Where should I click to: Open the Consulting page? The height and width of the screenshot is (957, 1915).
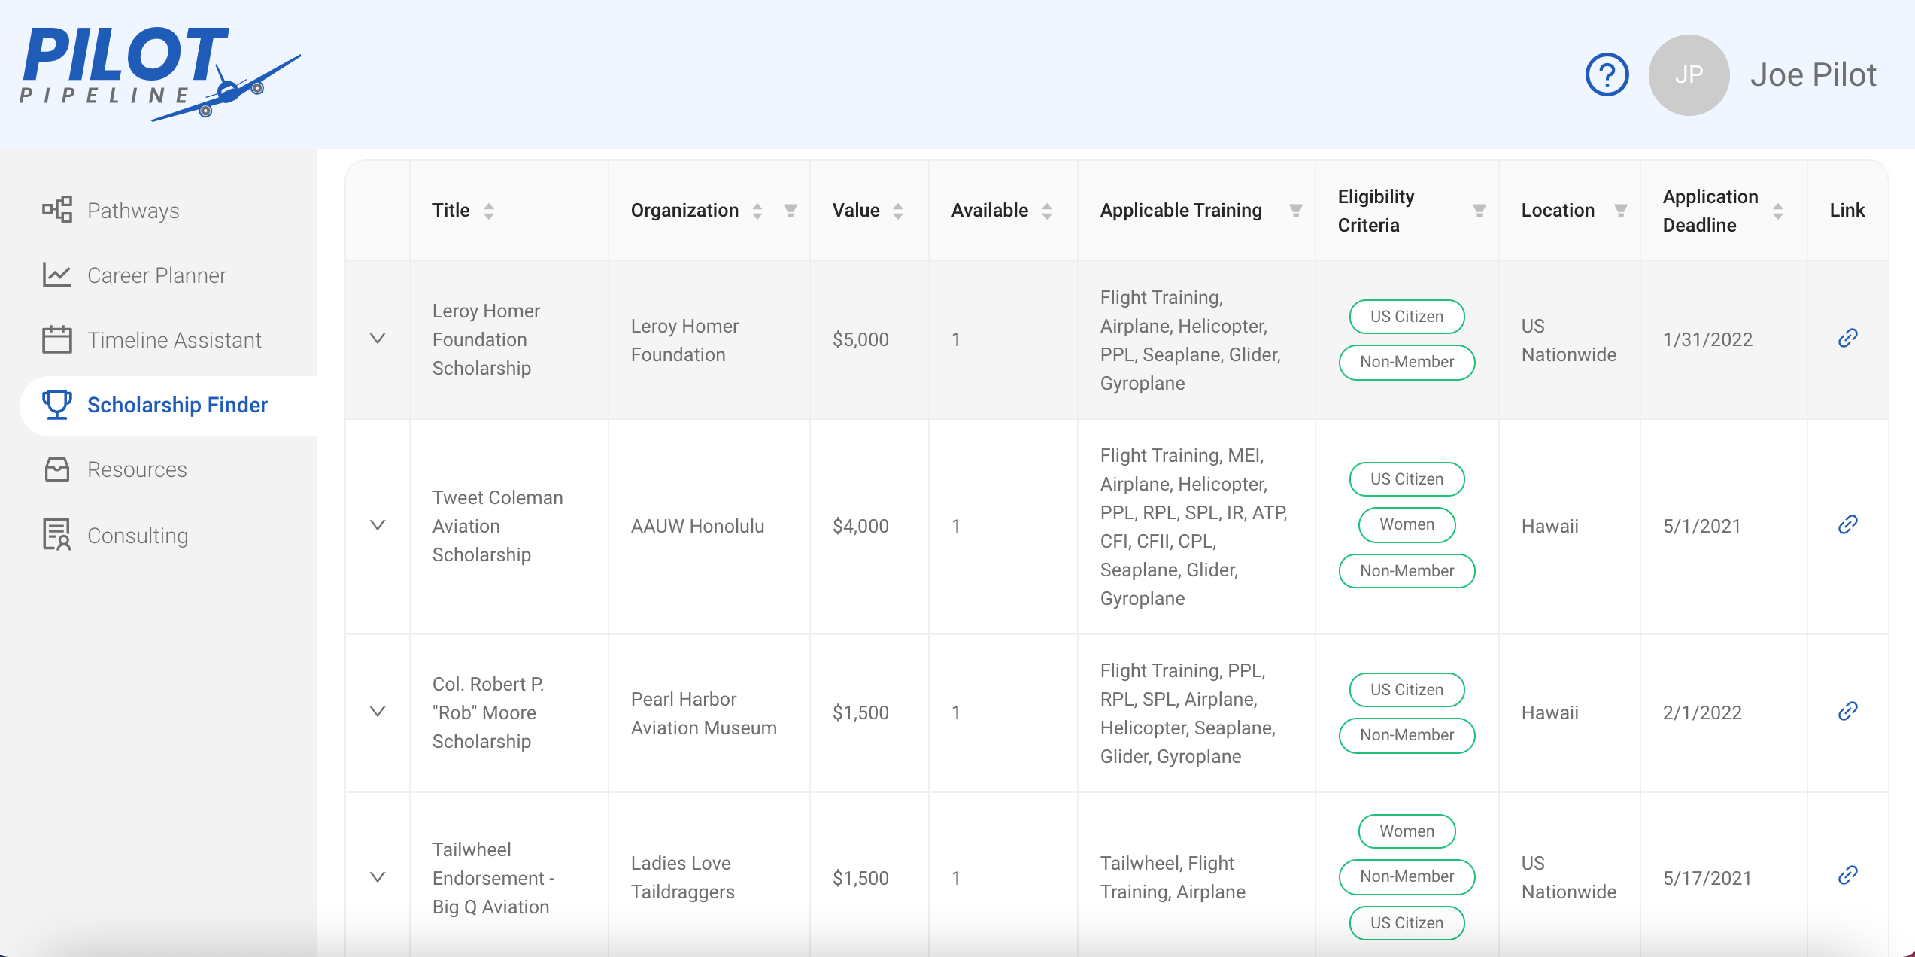[138, 536]
